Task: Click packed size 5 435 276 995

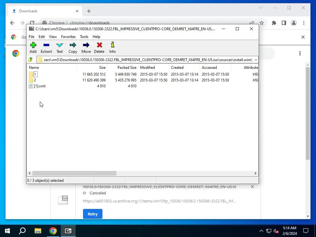Action: click(126, 80)
